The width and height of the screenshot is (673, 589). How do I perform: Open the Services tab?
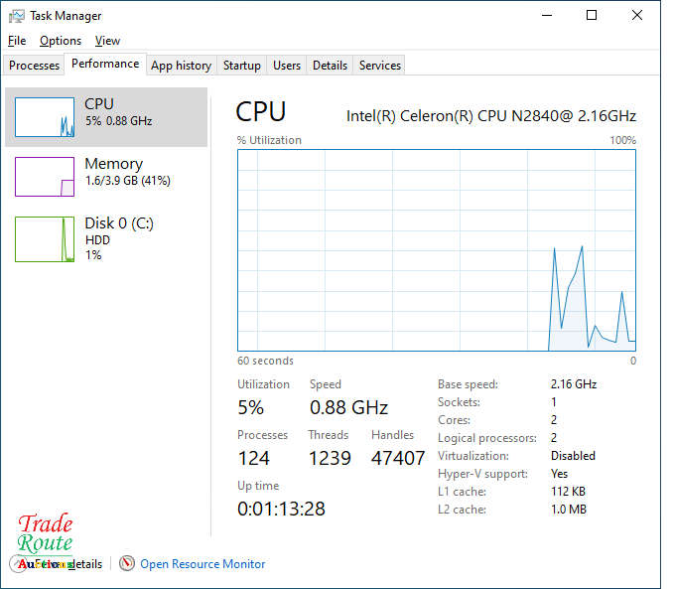click(x=380, y=66)
